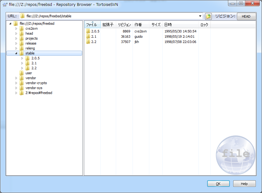
Task: Click the go-up-one-folder icon beside the URL box
Action: point(208,16)
